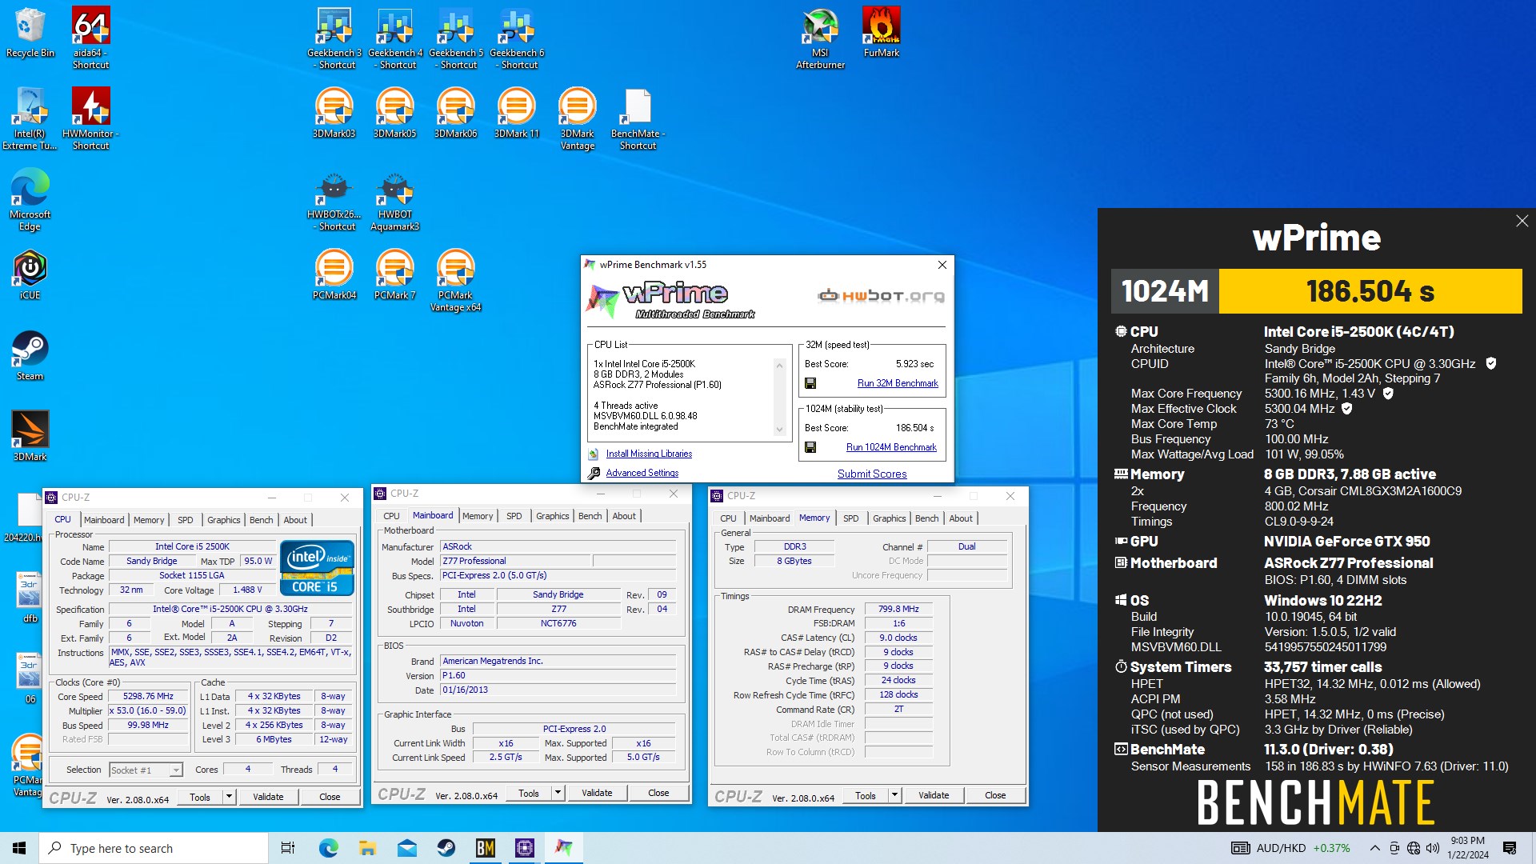1536x864 pixels.
Task: Show hidden system tray icons chevron
Action: click(1374, 848)
